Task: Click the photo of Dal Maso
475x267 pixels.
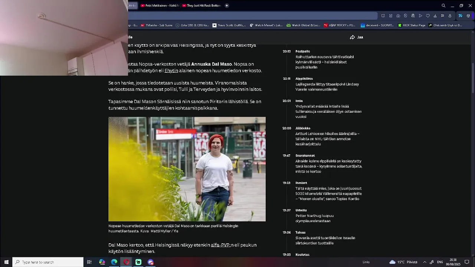Action: pos(187,169)
